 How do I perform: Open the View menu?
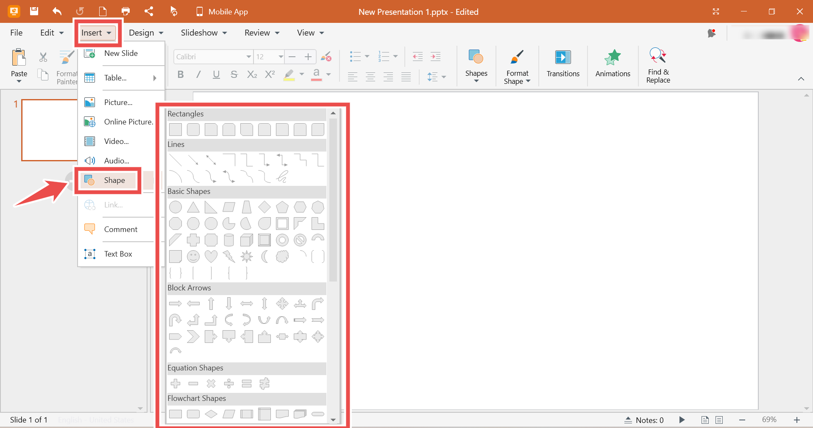click(x=310, y=33)
